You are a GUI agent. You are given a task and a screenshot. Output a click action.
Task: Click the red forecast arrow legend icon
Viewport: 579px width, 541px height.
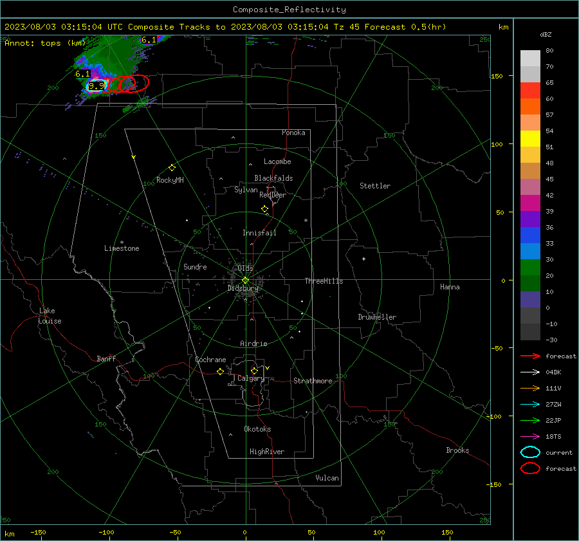[x=530, y=356]
